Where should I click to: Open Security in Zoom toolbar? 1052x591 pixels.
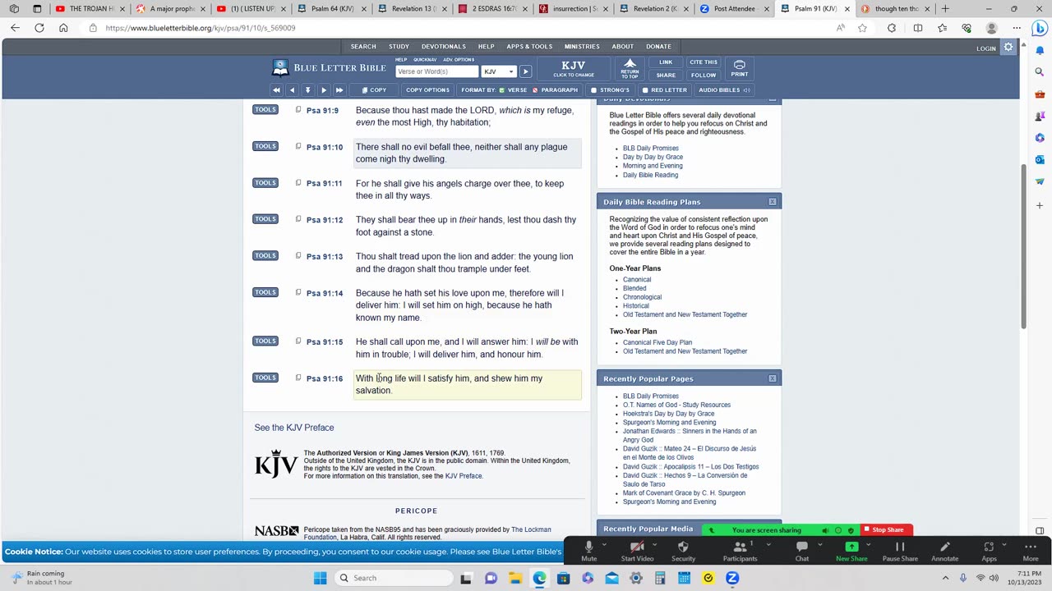[683, 550]
